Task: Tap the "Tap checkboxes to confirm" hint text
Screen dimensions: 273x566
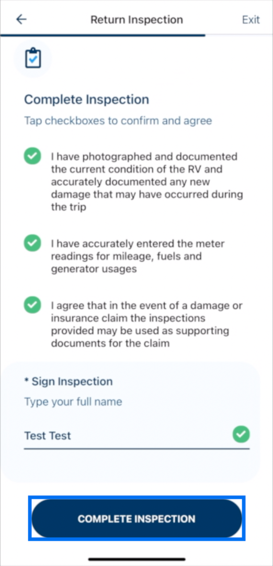Action: (118, 121)
